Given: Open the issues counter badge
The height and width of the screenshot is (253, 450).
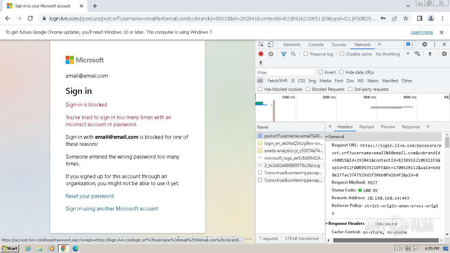Looking at the screenshot, I should click(410, 45).
